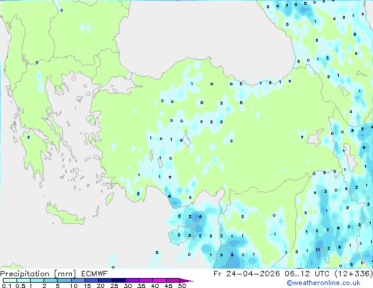
Task: Click the 25–30 mm dark navy legend swatch
Action: pyautogui.click(x=119, y=280)
